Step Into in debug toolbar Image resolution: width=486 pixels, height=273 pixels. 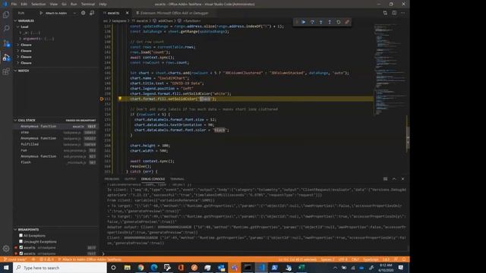click(320, 22)
